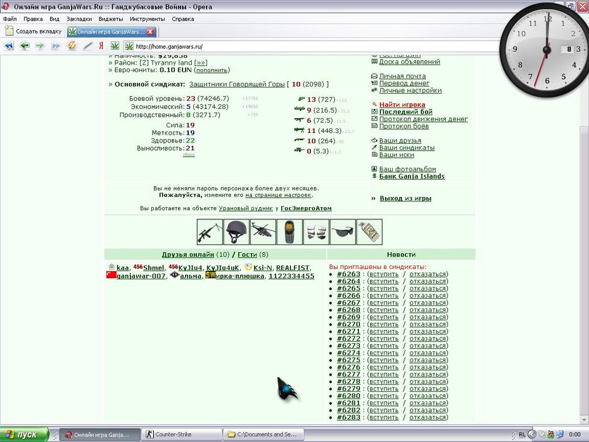589x442 pixels.
Task: Open the Инструменты menu
Action: (x=147, y=19)
